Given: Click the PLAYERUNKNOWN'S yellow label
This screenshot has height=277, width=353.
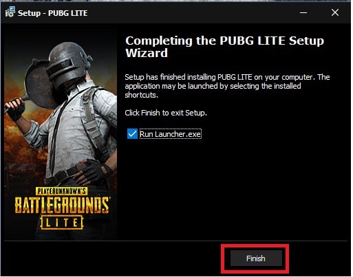Looking at the screenshot, I should (x=62, y=192).
